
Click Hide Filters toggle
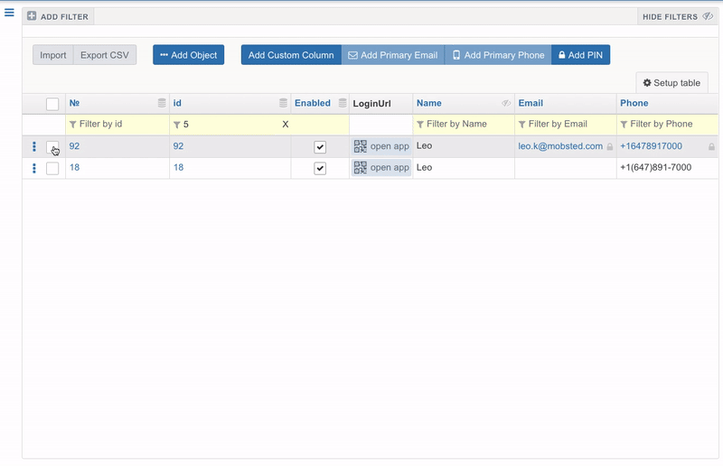[676, 17]
